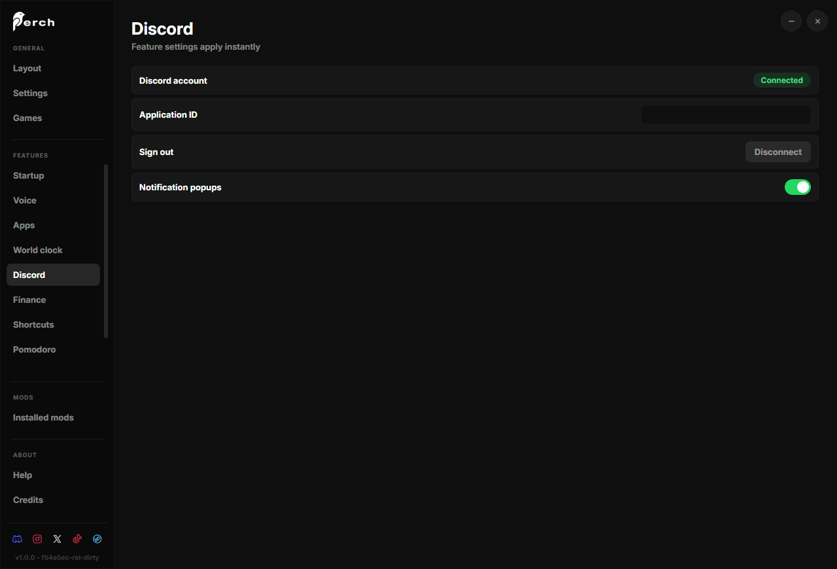Open the Games section in sidebar
This screenshot has height=569, width=837.
(53, 118)
